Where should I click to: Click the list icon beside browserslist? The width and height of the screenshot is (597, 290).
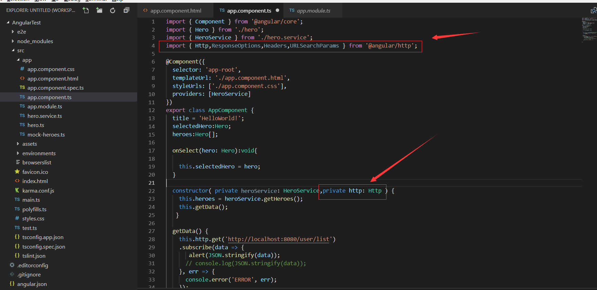click(18, 162)
